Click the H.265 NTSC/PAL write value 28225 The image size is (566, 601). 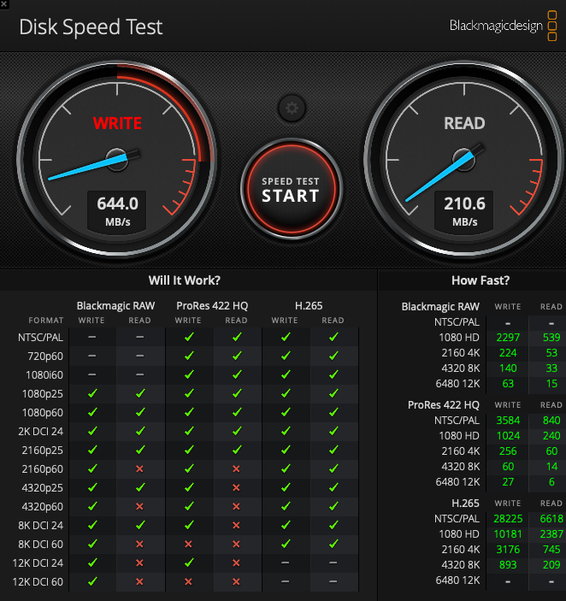pyautogui.click(x=508, y=518)
